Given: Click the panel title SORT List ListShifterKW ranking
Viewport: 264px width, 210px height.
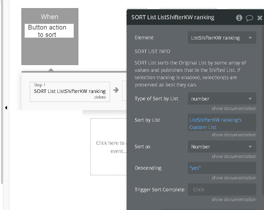Looking at the screenshot, I should coord(173,17).
